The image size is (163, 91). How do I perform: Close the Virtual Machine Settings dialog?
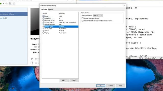click(x=124, y=6)
